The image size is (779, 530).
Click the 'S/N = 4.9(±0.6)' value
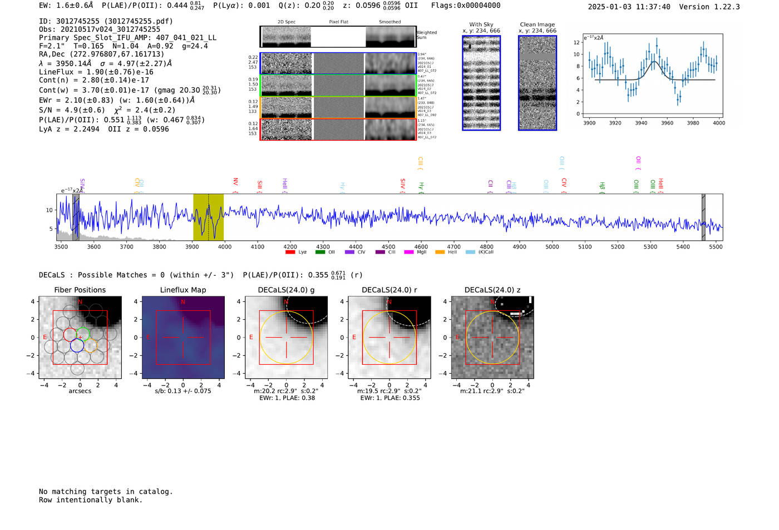(72, 110)
